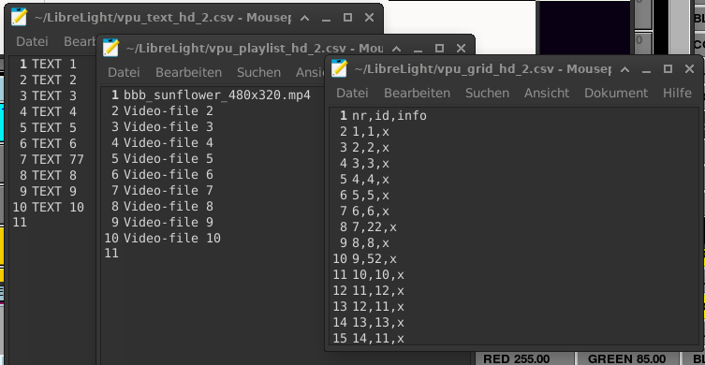Click 'TEXT 1' line in text file

(54, 65)
